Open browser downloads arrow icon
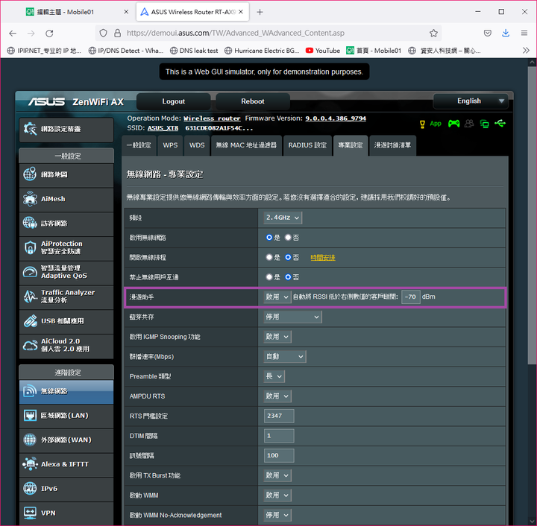The height and width of the screenshot is (526, 537). point(506,34)
